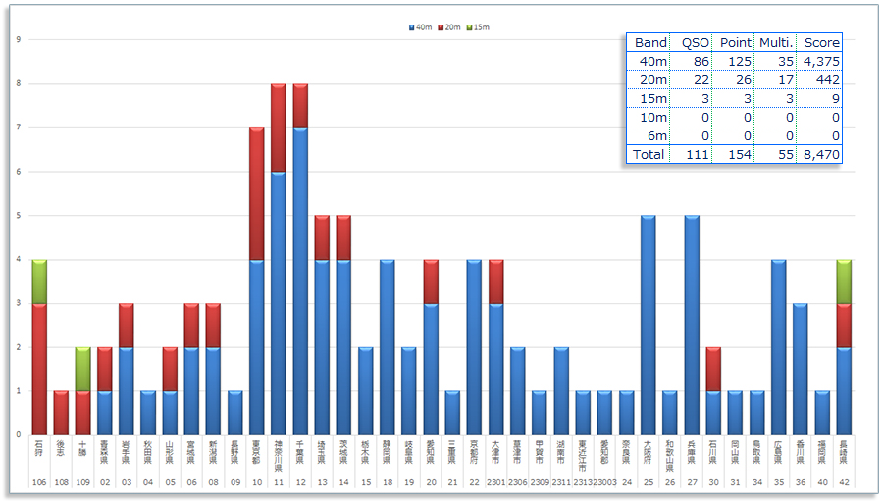Click the Total score cell showing 8,470
This screenshot has width=883, height=503.
tap(821, 154)
